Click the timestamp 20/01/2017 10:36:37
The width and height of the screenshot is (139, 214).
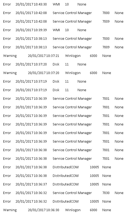click(x=31, y=184)
